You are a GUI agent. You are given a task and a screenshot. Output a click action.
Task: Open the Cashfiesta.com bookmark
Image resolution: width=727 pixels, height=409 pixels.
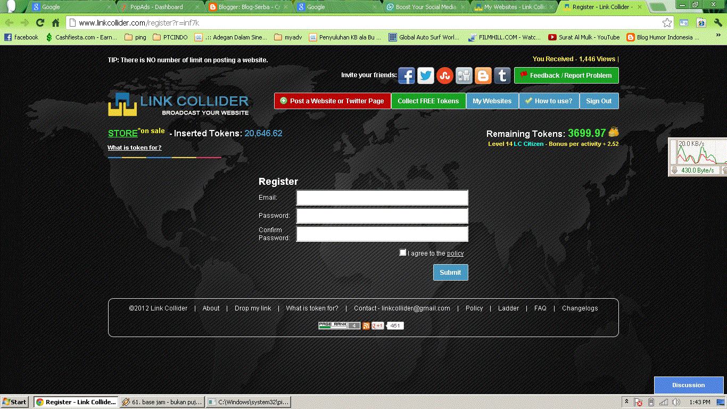pyautogui.click(x=81, y=37)
